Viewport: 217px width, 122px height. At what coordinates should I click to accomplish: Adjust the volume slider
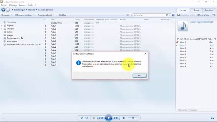click(133, 118)
